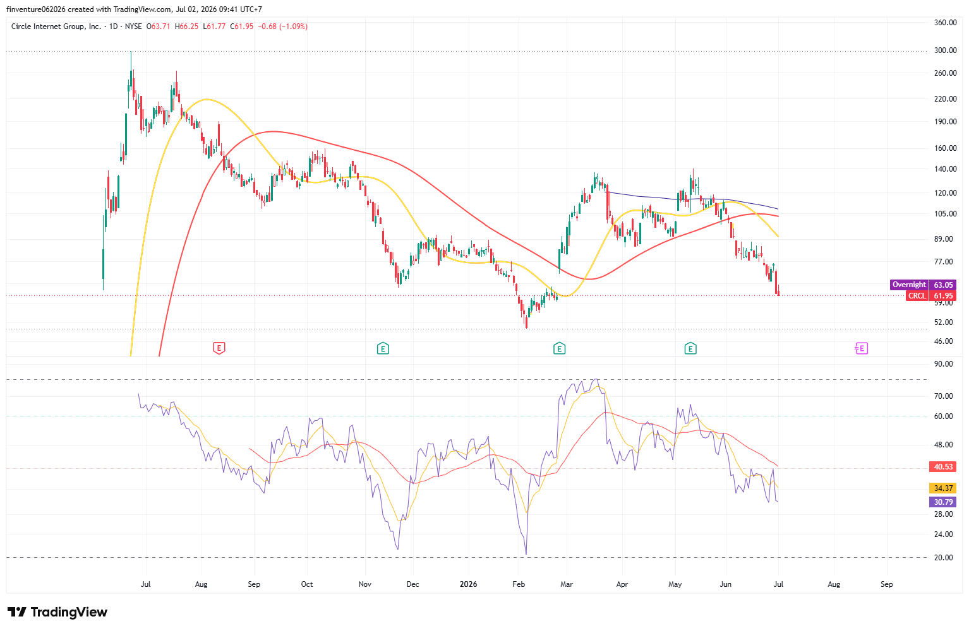
Task: Click the purple upcoming earnings E marker
Action: pos(862,348)
